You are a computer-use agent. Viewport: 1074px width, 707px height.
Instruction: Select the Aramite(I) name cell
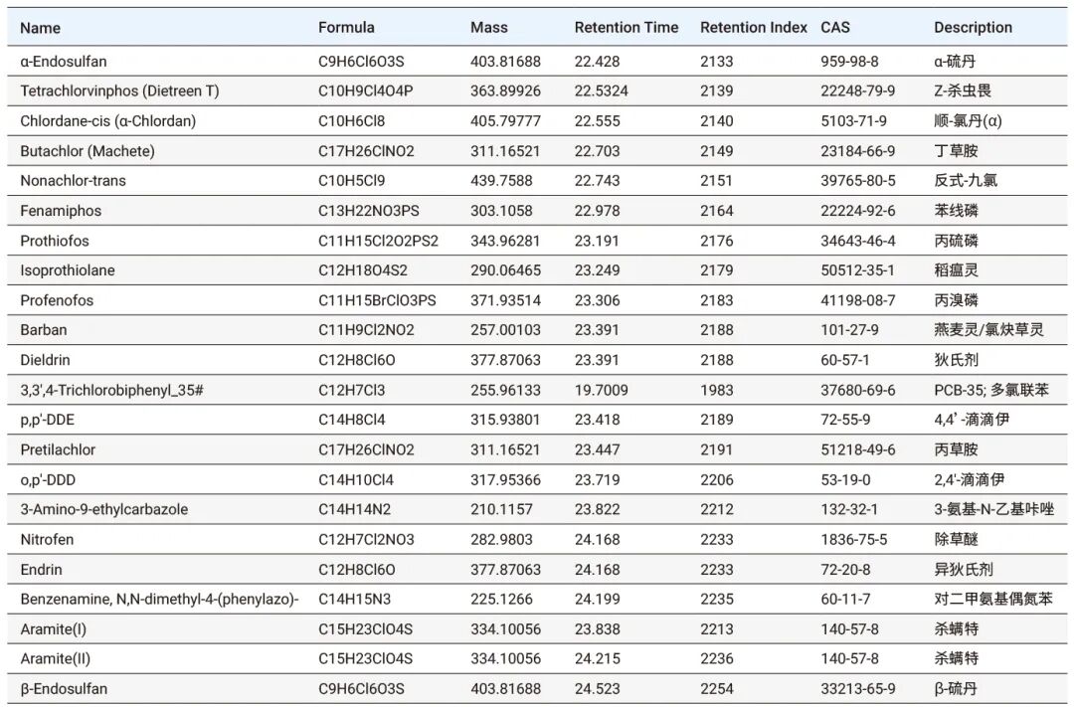(54, 628)
